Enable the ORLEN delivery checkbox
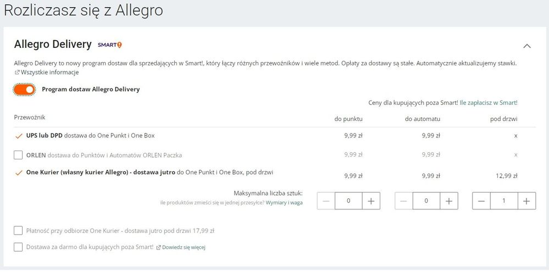Image resolution: width=549 pixels, height=272 pixels. (18, 155)
